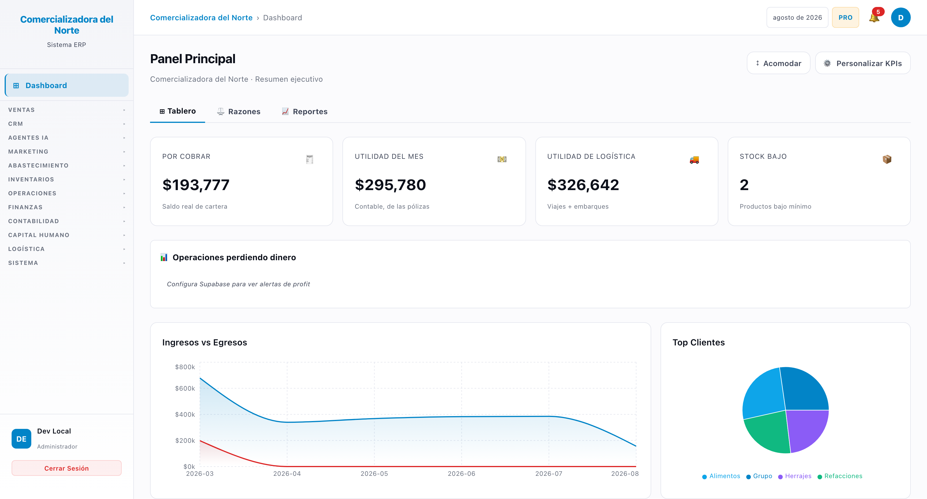927x499 pixels.
Task: Click the receipt icon on Por Cobrar card
Action: point(309,159)
